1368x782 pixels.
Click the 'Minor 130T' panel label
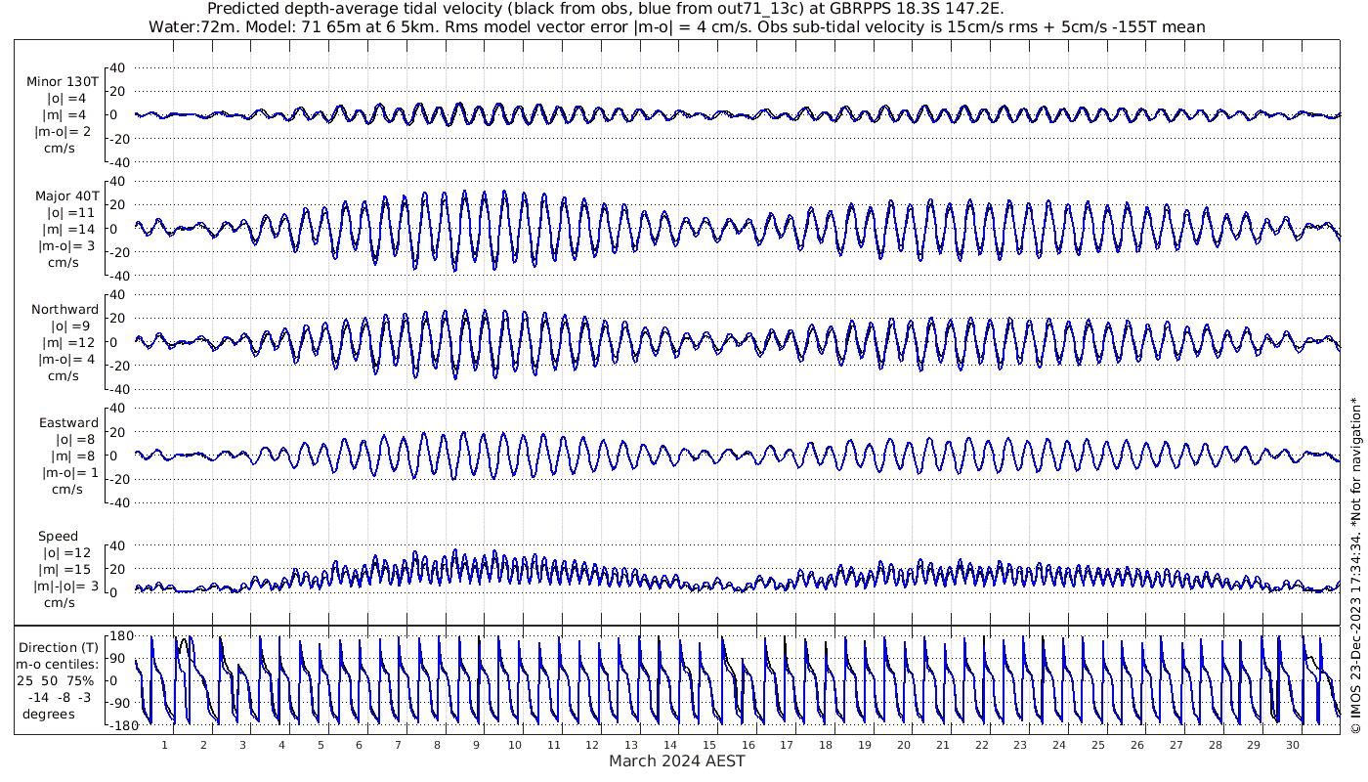point(63,81)
